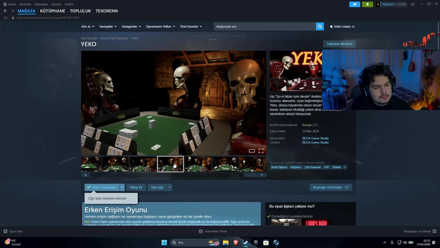The height and width of the screenshot is (248, 440).
Task: Open the Yardım menu
Action: pos(69,4)
